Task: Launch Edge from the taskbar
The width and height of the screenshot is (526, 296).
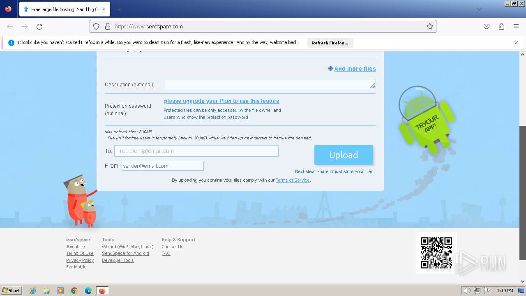Action: click(88, 291)
